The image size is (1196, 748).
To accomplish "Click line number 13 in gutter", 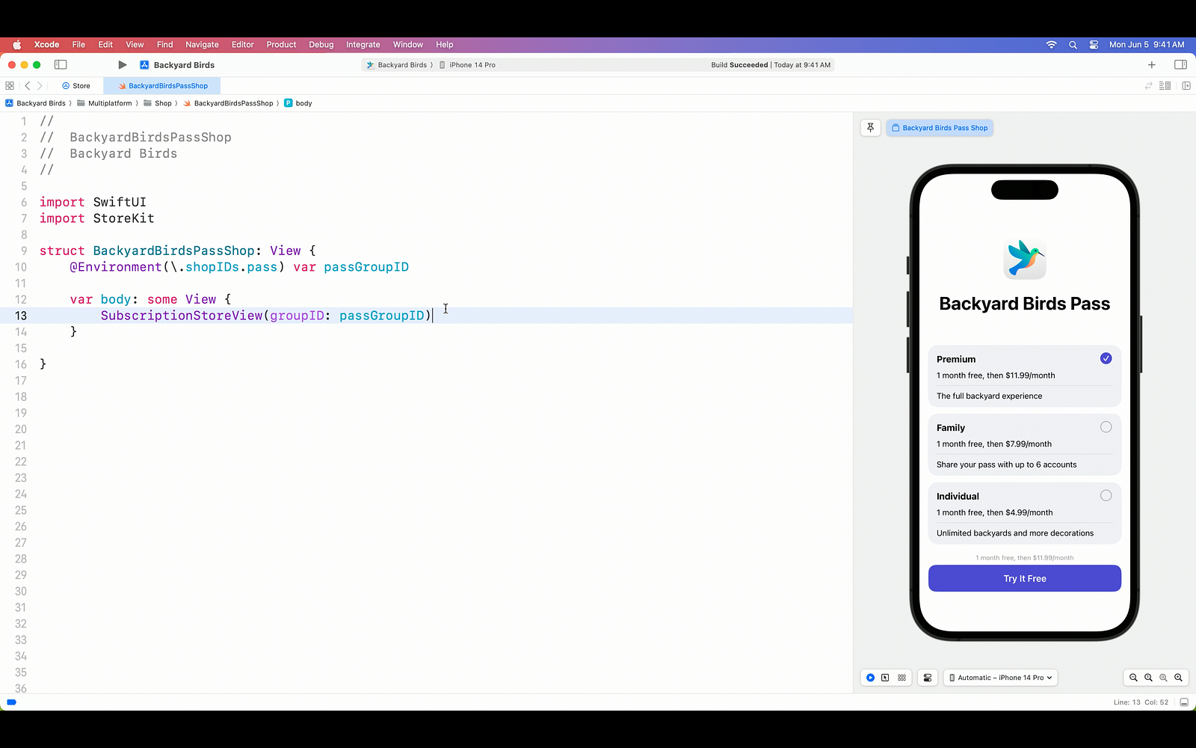I will click(20, 316).
